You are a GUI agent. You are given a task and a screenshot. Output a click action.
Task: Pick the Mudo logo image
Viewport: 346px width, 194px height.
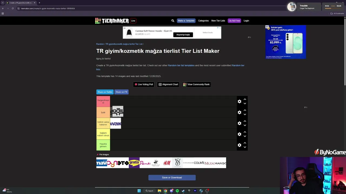click(x=210, y=163)
